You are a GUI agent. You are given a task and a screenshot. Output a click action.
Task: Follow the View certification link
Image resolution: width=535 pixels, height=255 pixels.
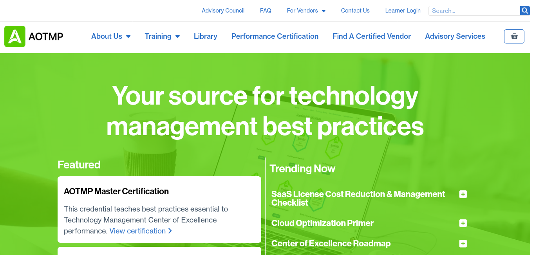pyautogui.click(x=141, y=231)
